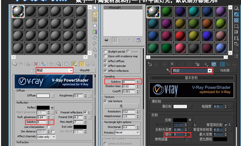
Task: Click Sample UV Tiling icon in left editor
Action: click(95, 26)
